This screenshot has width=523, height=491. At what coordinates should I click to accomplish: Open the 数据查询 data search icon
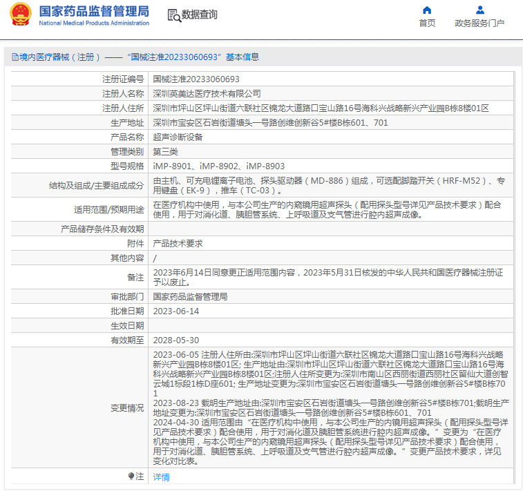tap(174, 15)
